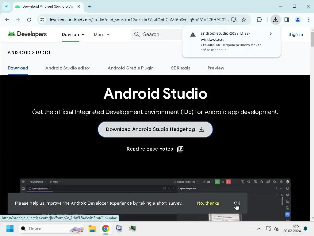Viewport: 314px width, 236px height.
Task: Open the Chrome three-dot menu
Action: [x=308, y=20]
